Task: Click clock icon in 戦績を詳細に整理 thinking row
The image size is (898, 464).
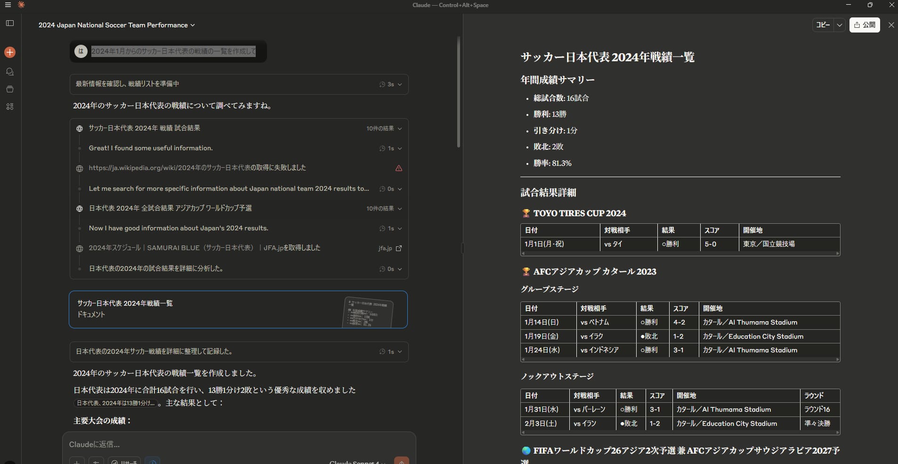Action: tap(382, 352)
